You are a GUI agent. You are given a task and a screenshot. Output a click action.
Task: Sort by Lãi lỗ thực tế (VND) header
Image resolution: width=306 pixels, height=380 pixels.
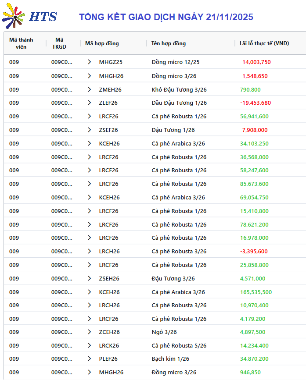(264, 43)
